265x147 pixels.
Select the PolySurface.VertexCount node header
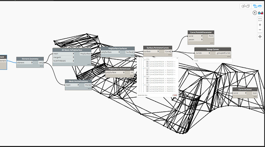pyautogui.click(x=119, y=69)
